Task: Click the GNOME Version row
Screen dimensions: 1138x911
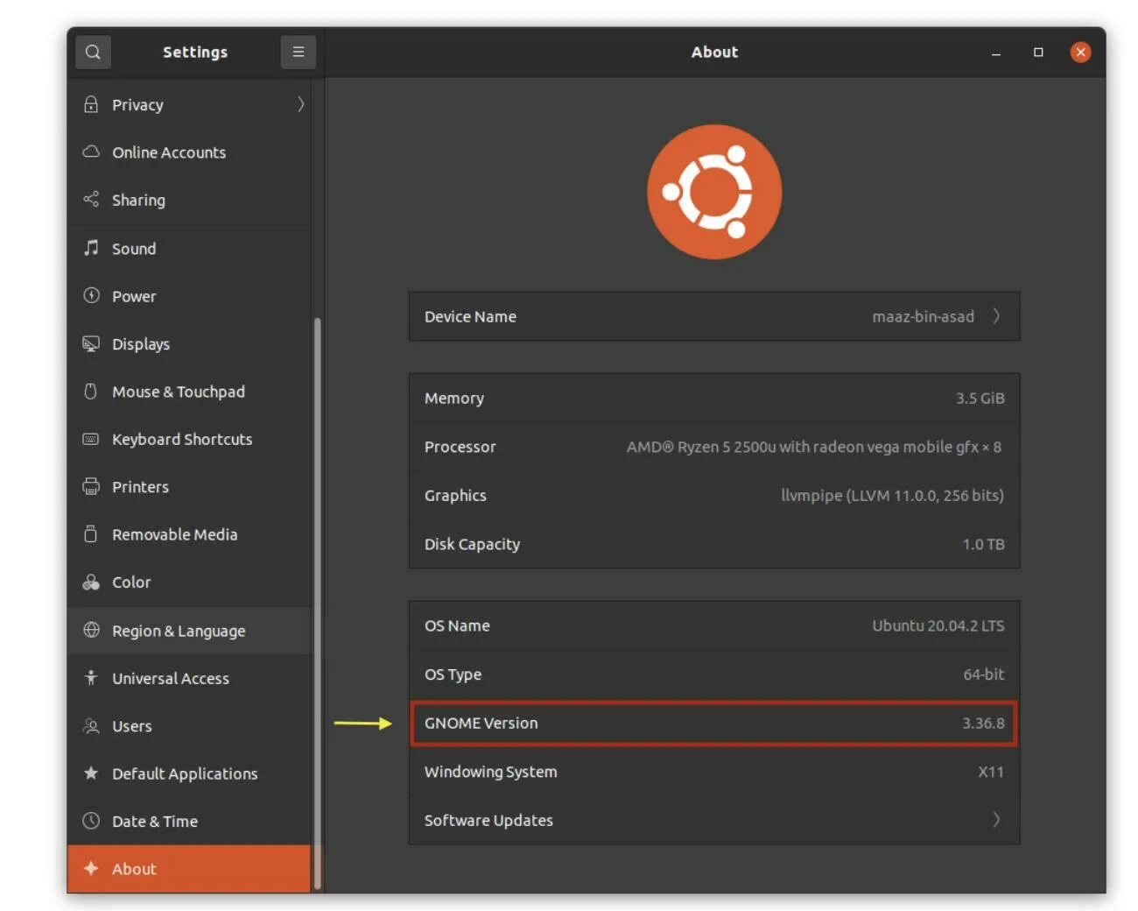Action: (714, 723)
